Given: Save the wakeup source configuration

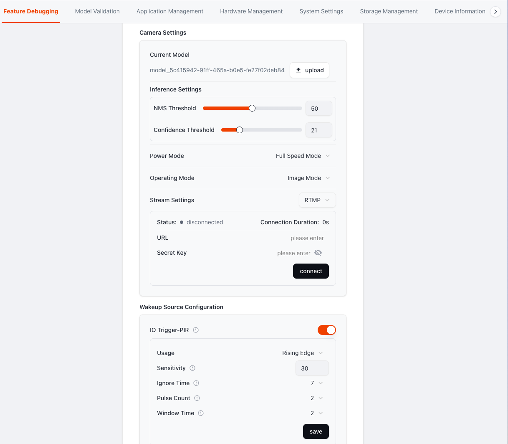Looking at the screenshot, I should point(316,431).
